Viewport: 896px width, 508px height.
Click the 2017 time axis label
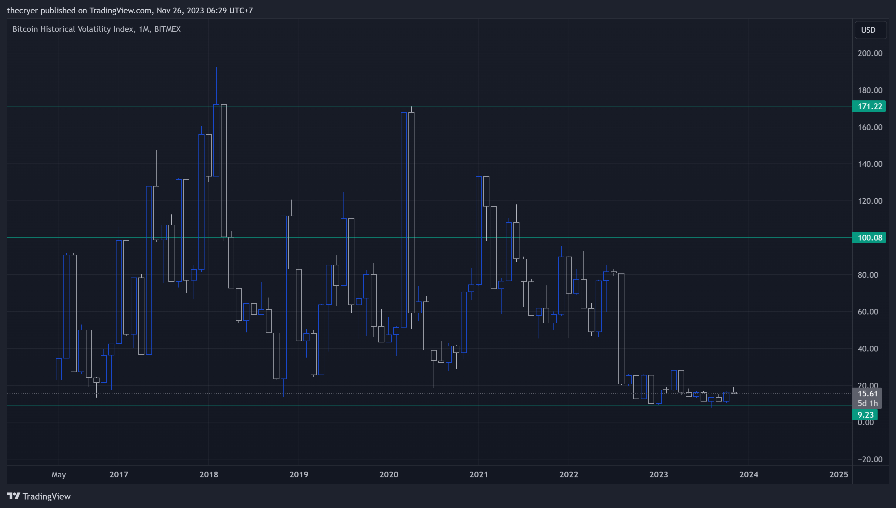click(x=119, y=475)
